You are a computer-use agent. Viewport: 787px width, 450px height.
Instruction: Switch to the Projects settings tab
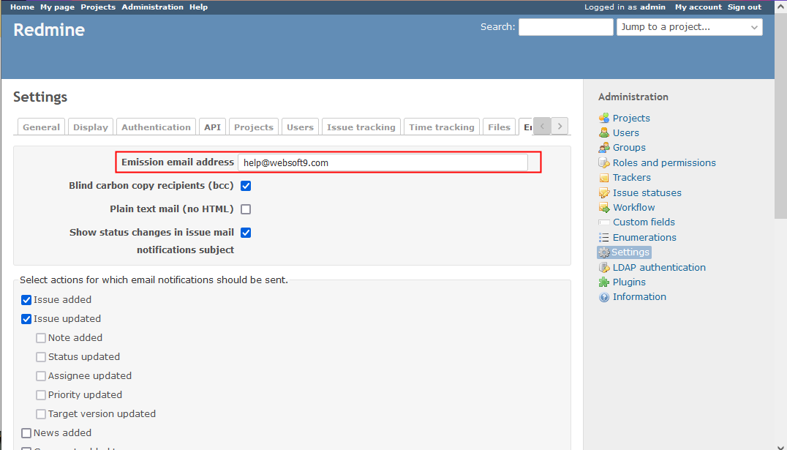point(254,127)
